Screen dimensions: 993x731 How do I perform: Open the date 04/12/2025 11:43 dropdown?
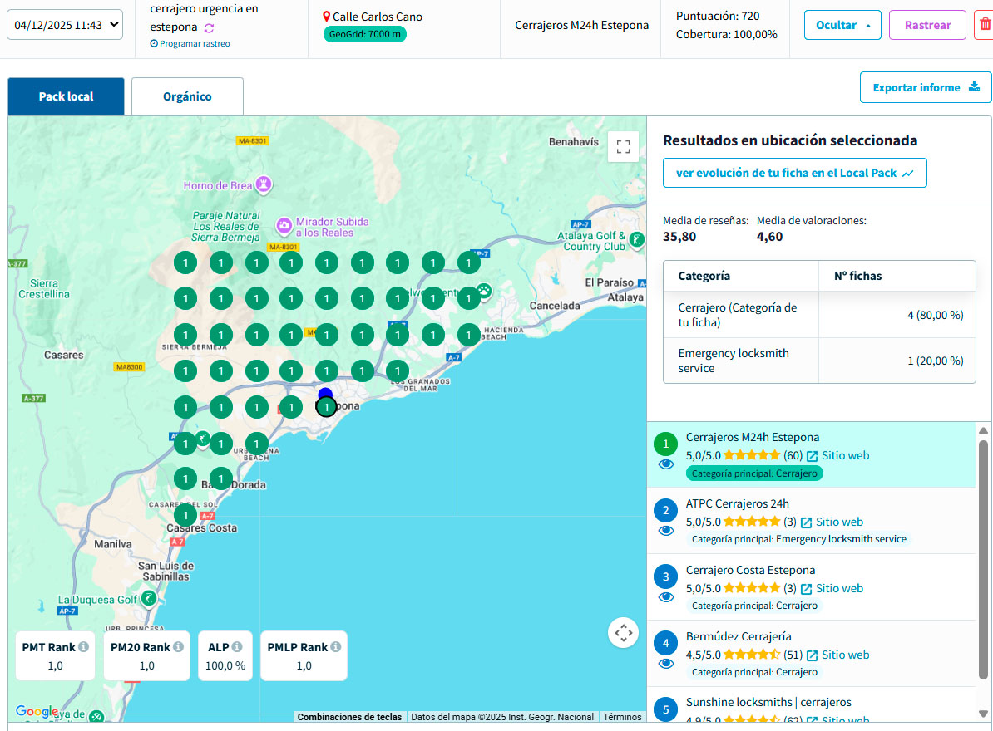pyautogui.click(x=65, y=25)
